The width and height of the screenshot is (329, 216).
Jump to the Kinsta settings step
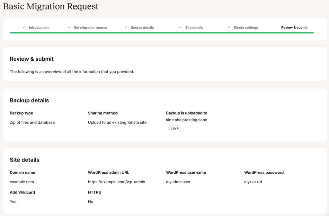tap(246, 28)
